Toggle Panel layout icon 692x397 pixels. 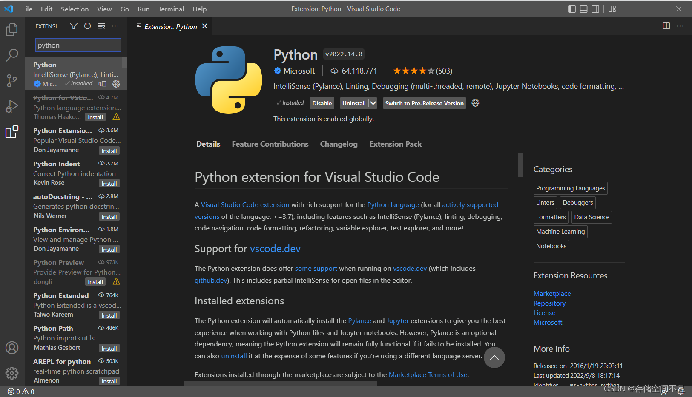click(584, 9)
